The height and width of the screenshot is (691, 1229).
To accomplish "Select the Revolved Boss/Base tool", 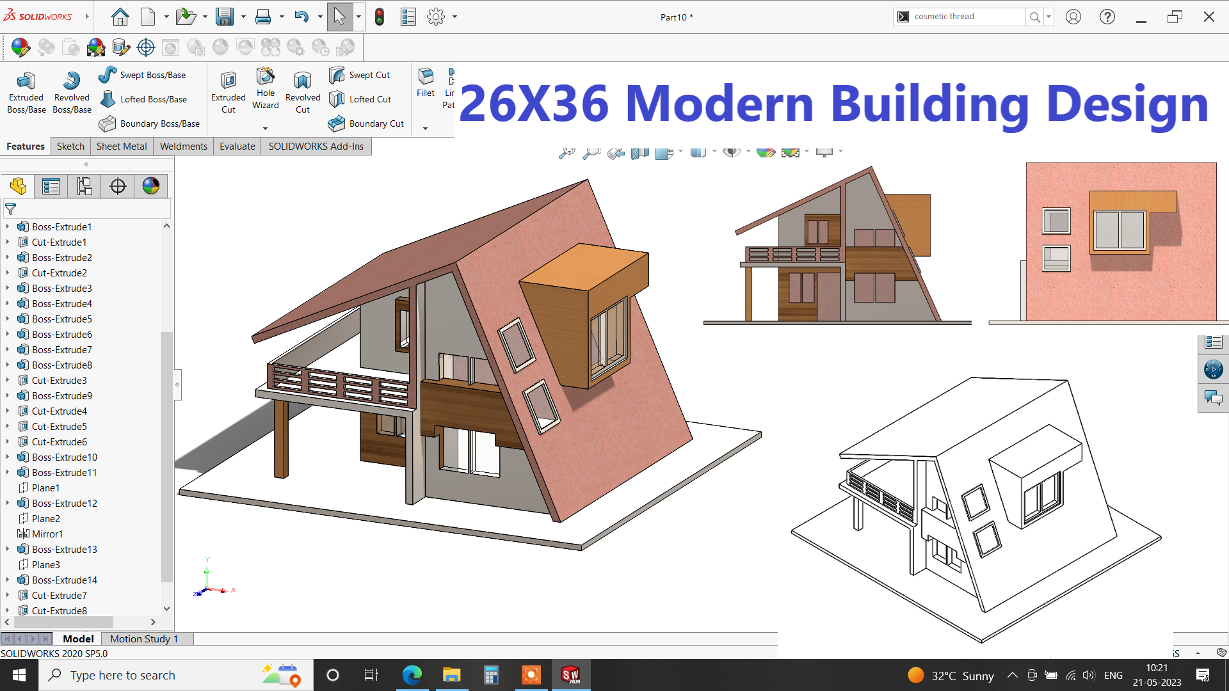I will [x=72, y=92].
